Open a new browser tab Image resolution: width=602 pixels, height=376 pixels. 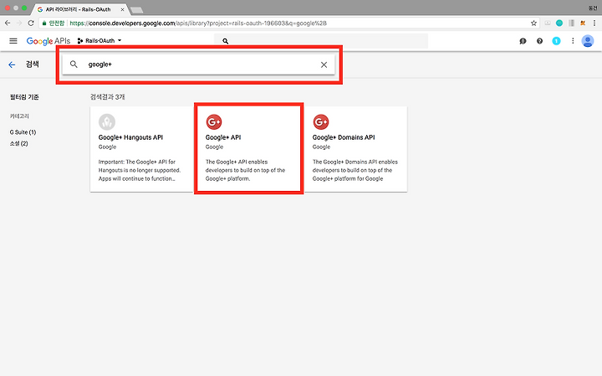click(136, 10)
